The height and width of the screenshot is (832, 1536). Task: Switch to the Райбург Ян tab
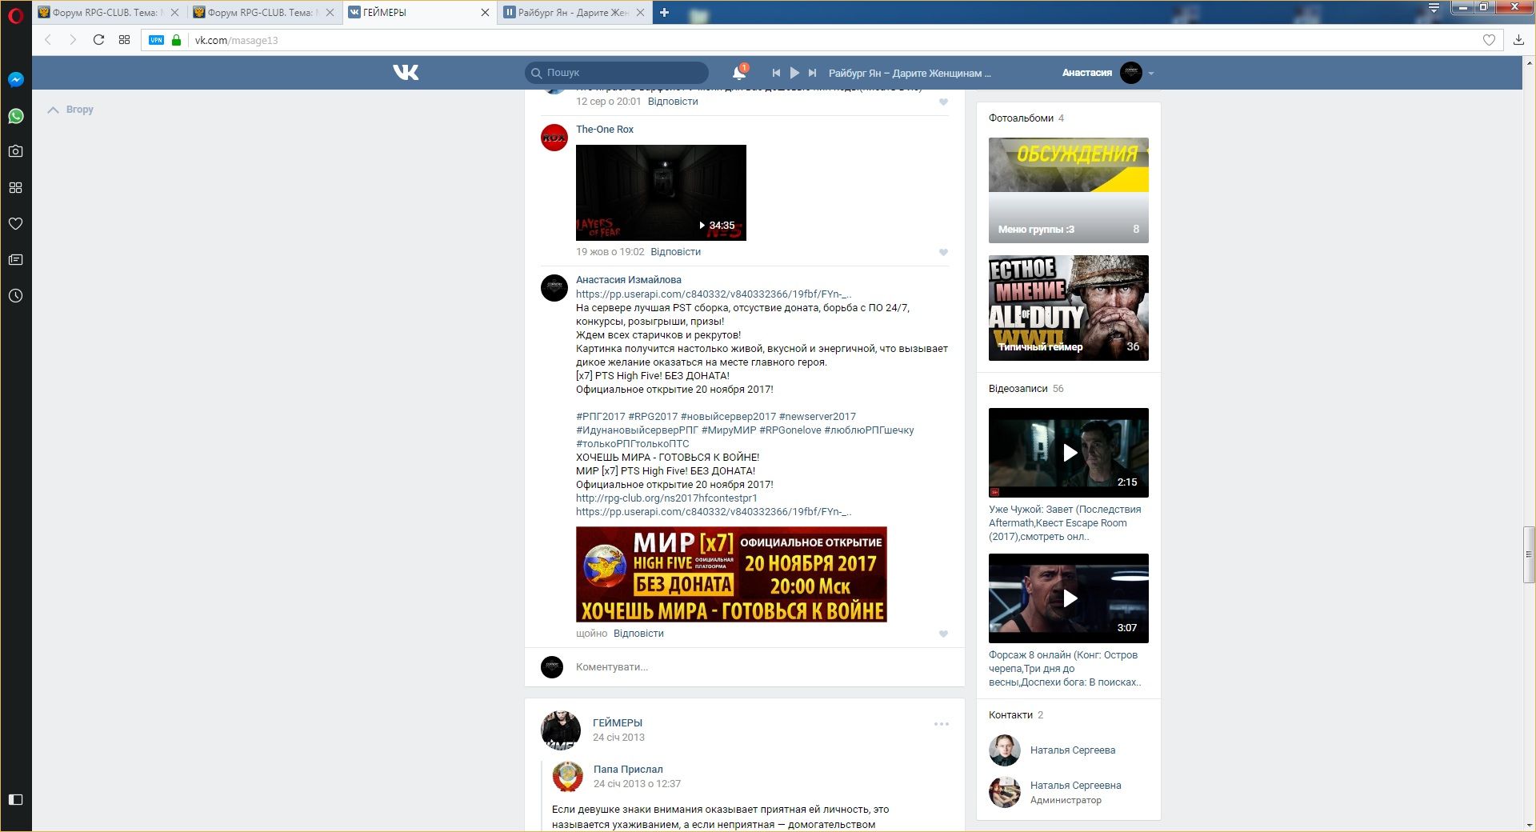[x=574, y=13]
